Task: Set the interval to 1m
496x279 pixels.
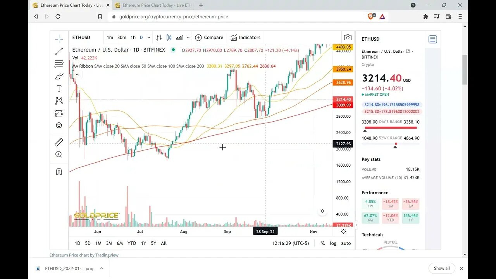Action: coord(110,38)
